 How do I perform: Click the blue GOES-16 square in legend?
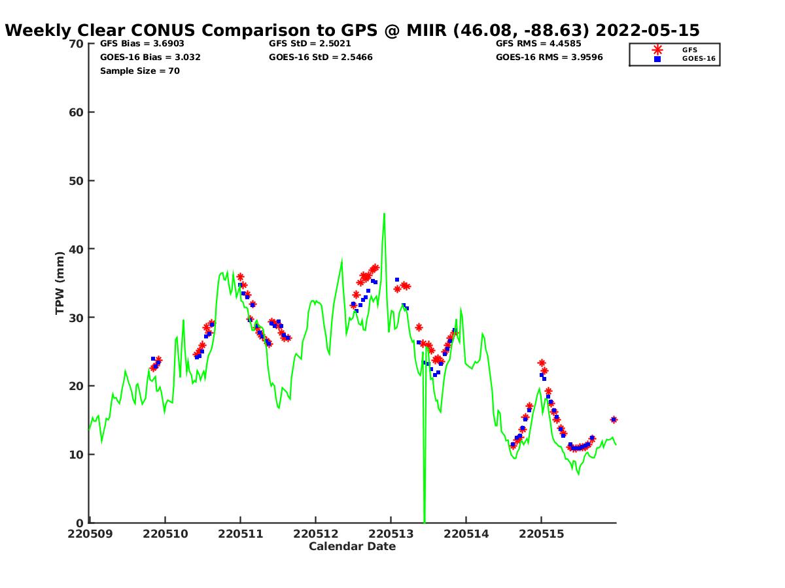coord(657,59)
